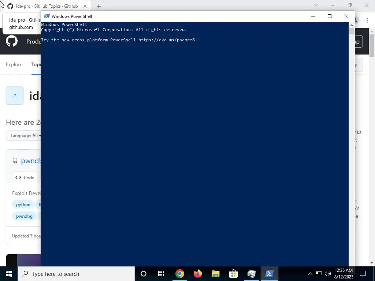The height and width of the screenshot is (281, 375).
Task: Open the notification center icon
Action: (x=363, y=274)
